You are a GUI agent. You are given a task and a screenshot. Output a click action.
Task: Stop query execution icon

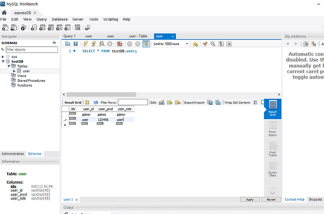tap(110, 44)
